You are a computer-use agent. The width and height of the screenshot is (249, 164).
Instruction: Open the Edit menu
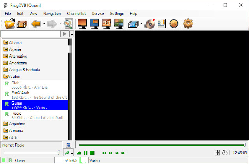click(x=20, y=14)
